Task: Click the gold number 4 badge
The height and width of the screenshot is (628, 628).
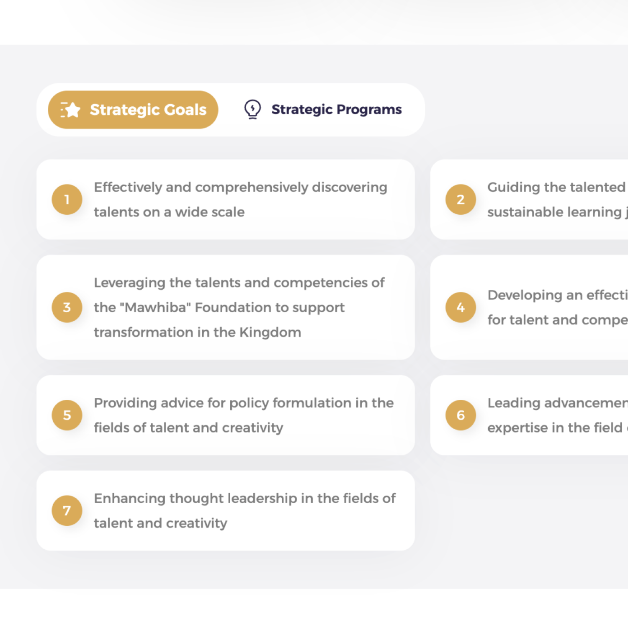Action: 461,307
